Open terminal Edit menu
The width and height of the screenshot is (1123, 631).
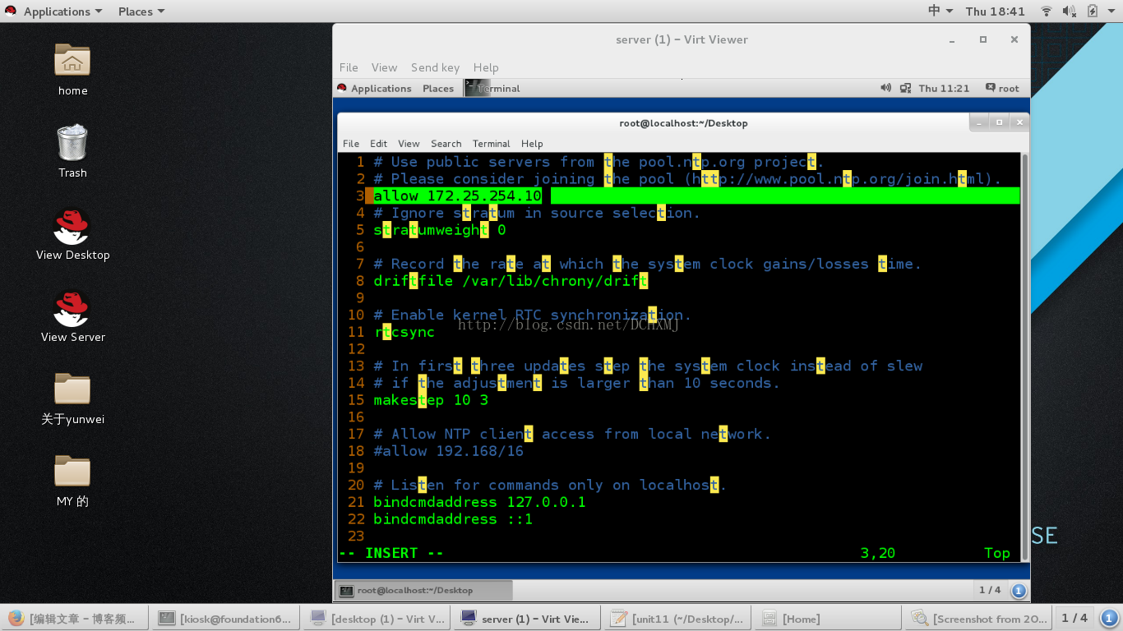pos(378,143)
